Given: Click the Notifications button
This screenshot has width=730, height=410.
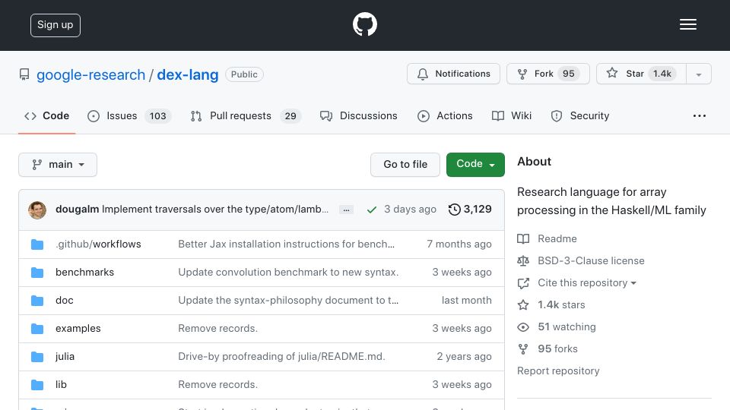Looking at the screenshot, I should (x=453, y=74).
